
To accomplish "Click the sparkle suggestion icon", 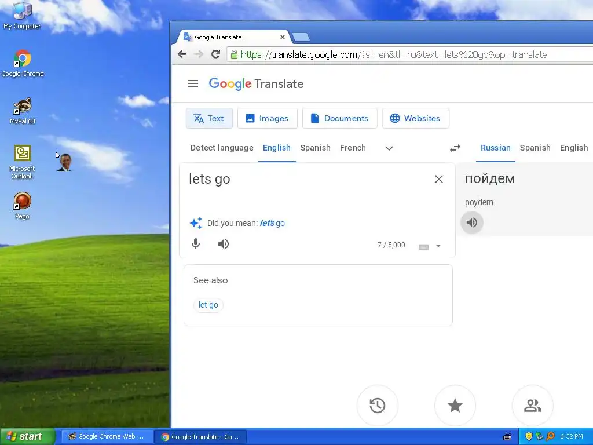I will click(196, 223).
